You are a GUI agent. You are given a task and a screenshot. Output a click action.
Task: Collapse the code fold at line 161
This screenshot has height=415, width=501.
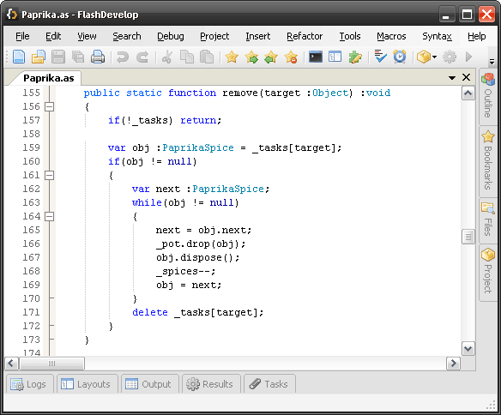49,175
